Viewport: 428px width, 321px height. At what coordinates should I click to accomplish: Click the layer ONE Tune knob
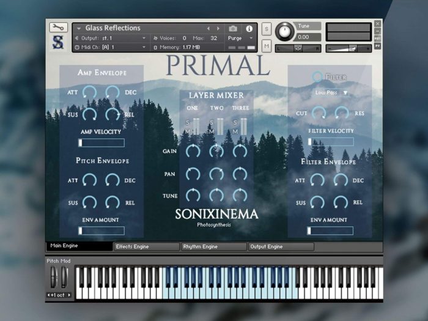pos(193,195)
